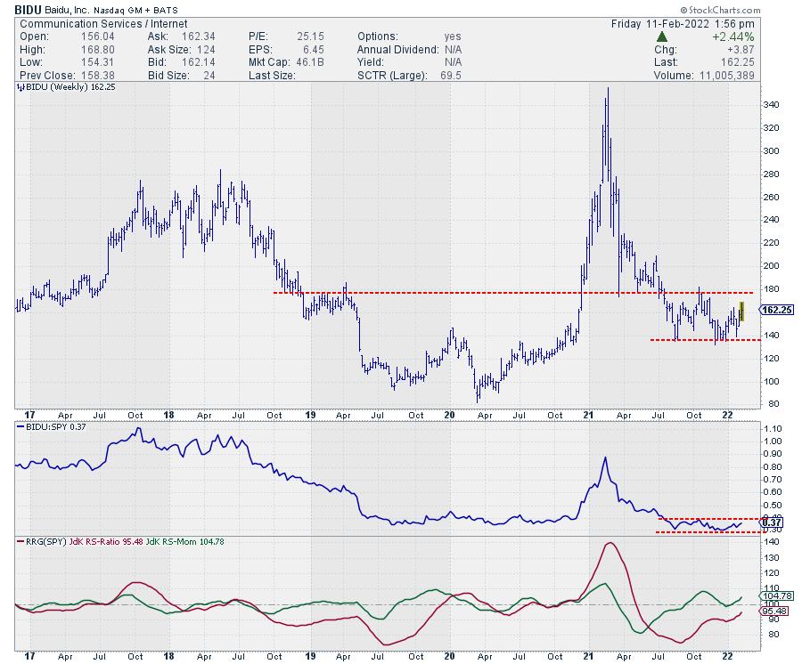802x664 pixels.
Task: Select the BIDU ticker symbol in the header
Action: pyautogui.click(x=29, y=8)
